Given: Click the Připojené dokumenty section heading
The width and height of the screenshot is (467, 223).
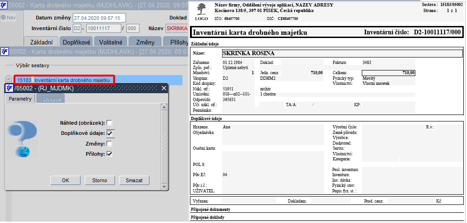Looking at the screenshot, I should coord(210,210).
